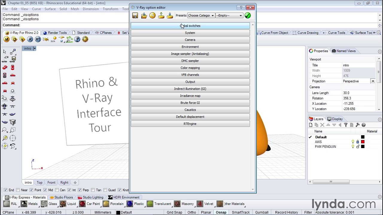
Task: Toggle the Int osnap checkbox
Action: click(x=69, y=190)
